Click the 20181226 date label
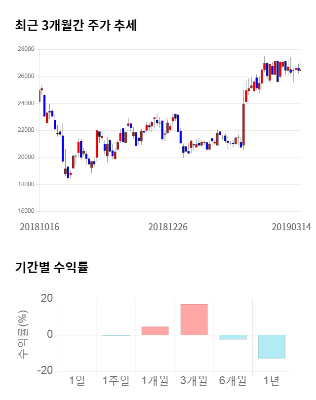316x400 pixels. click(x=168, y=227)
